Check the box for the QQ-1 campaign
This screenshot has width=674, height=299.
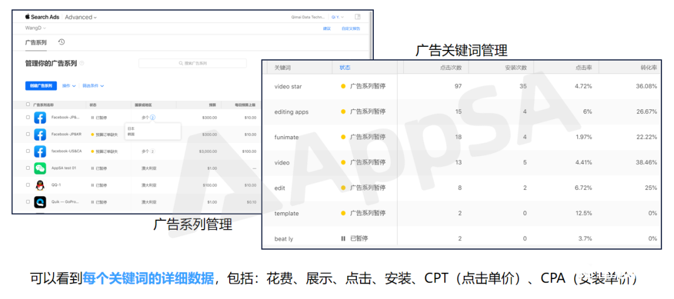pyautogui.click(x=28, y=185)
